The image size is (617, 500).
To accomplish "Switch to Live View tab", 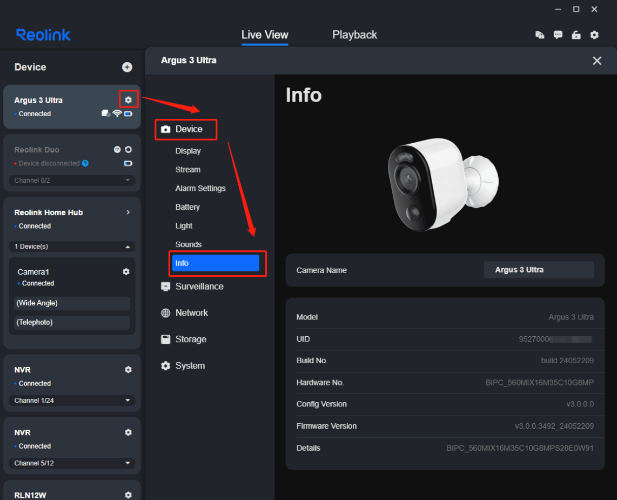I will coord(265,35).
